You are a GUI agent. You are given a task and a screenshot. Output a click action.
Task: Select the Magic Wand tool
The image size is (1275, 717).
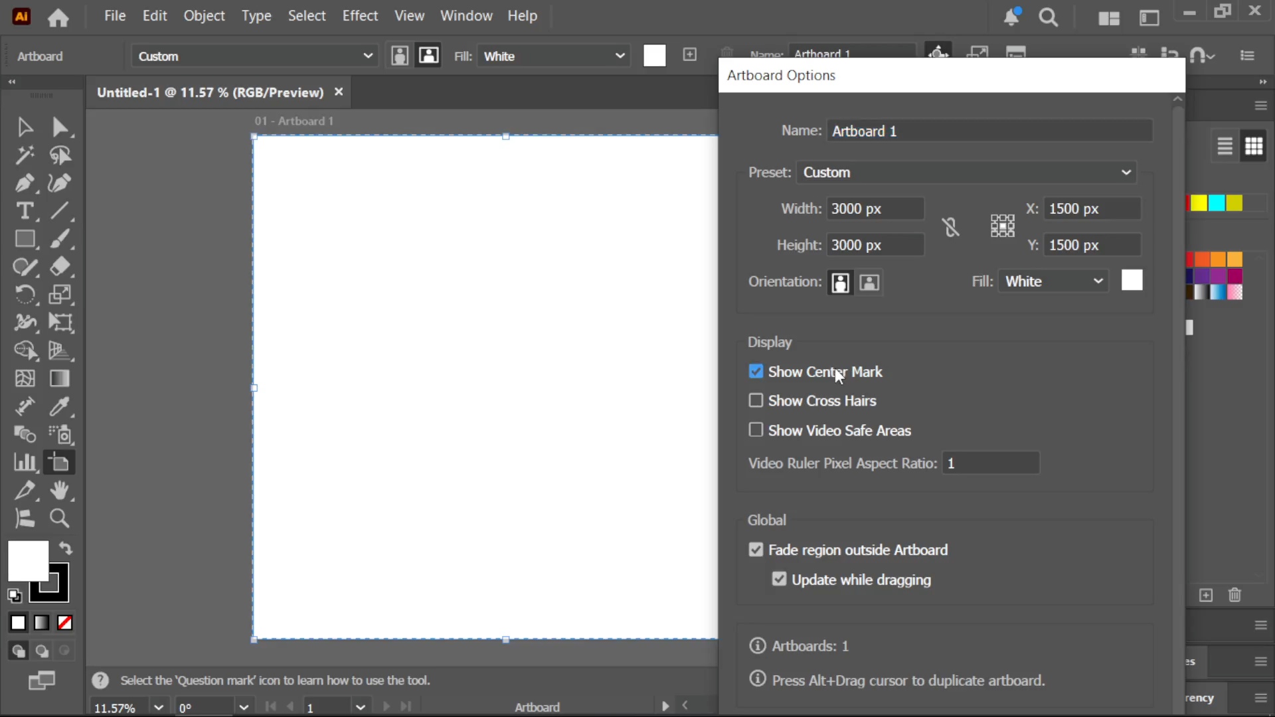click(x=25, y=155)
